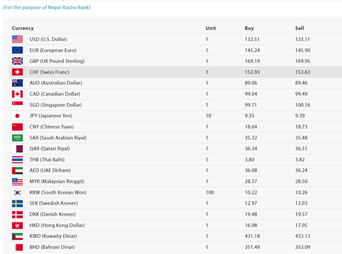Click the Sell column header
The image size is (342, 254).
[x=299, y=28]
